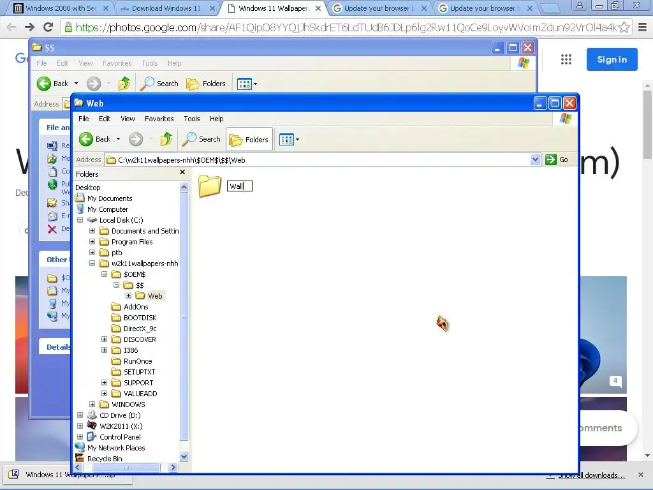
Task: Select SUPPORT folder icon in tree
Action: (116, 383)
